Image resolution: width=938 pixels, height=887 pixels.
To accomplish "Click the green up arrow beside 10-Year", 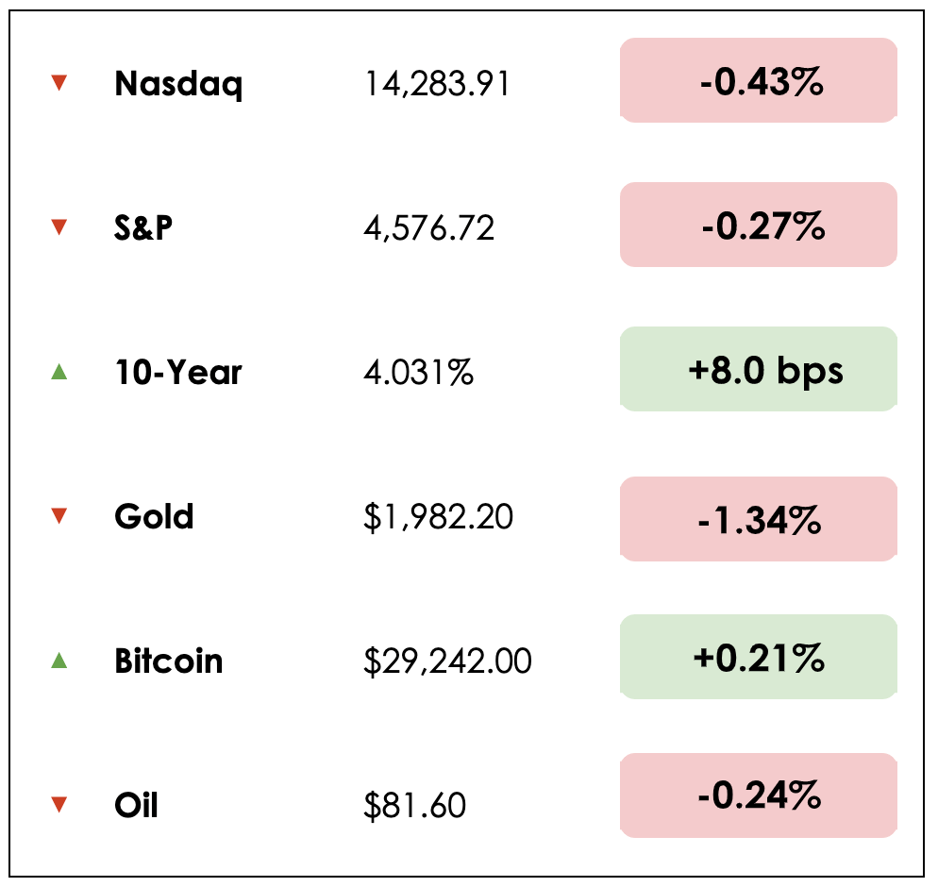I will click(x=59, y=373).
